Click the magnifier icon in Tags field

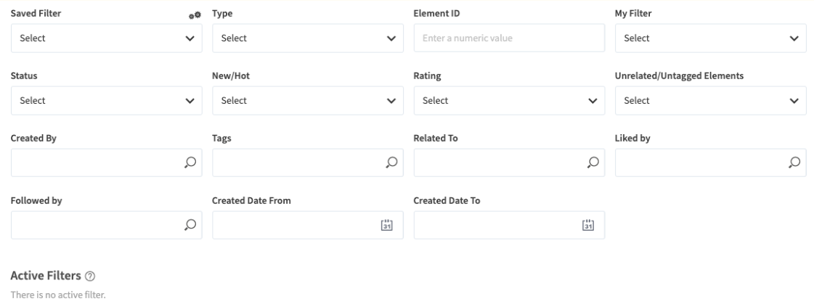point(391,163)
